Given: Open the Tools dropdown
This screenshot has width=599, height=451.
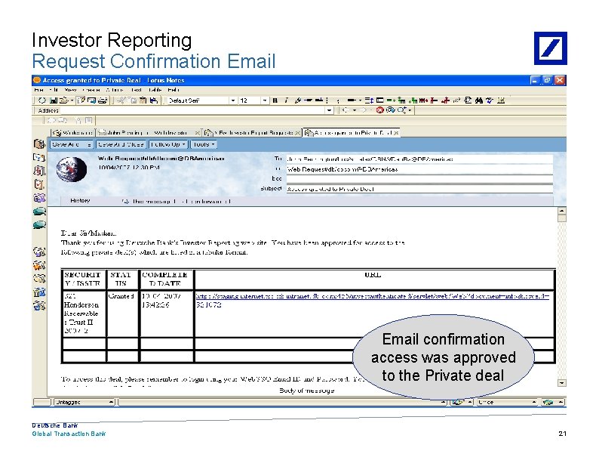Looking at the screenshot, I should (x=204, y=144).
